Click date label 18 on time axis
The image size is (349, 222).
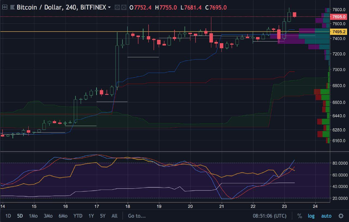click(128, 206)
